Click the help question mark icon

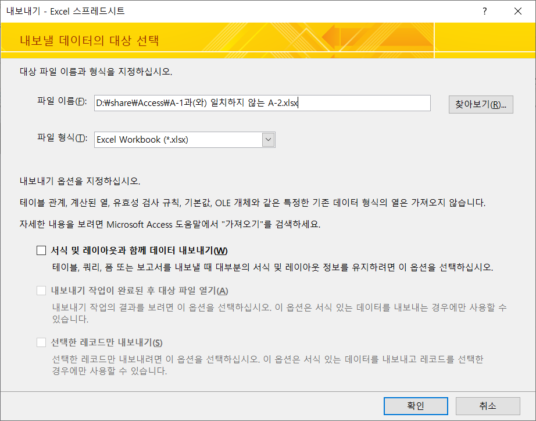tap(484, 11)
